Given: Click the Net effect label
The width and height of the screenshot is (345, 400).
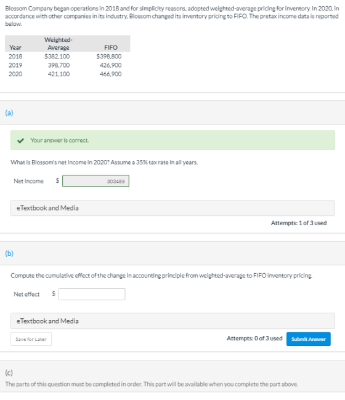Looking at the screenshot, I should point(26,294).
